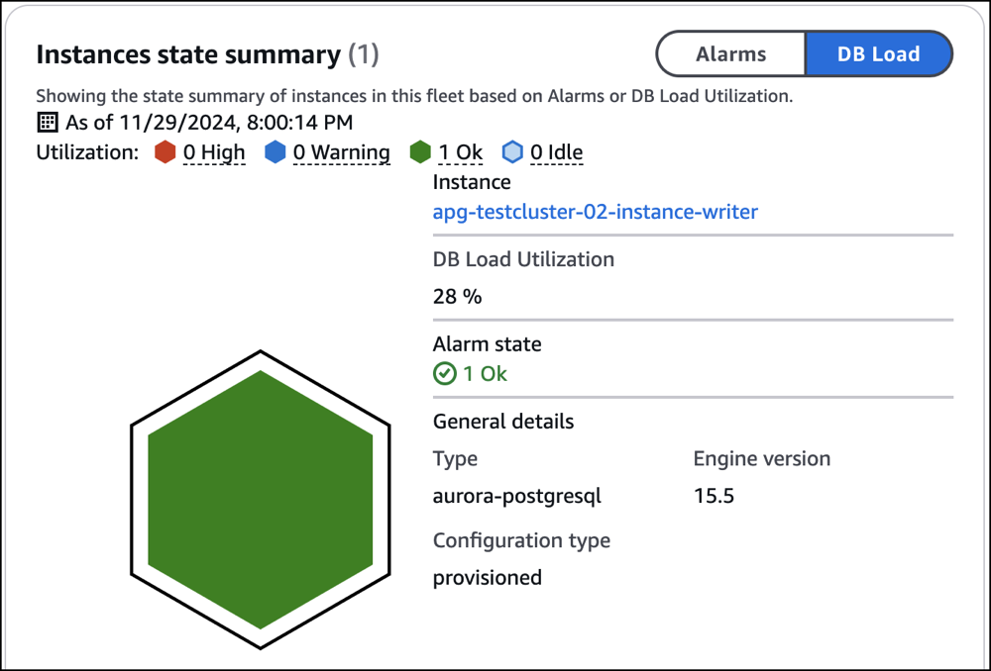Viewport: 991px width, 671px height.
Task: Click the blue Warning utilization hexagon icon
Action: point(275,151)
